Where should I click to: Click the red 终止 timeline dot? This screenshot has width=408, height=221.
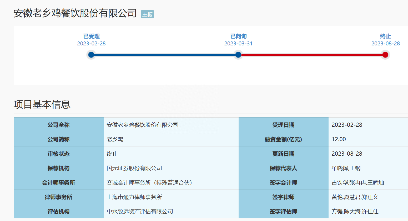pyautogui.click(x=385, y=55)
